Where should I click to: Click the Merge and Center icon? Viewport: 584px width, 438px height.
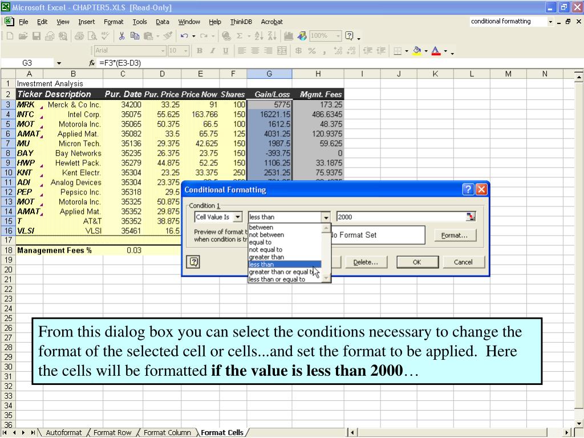pyautogui.click(x=282, y=51)
